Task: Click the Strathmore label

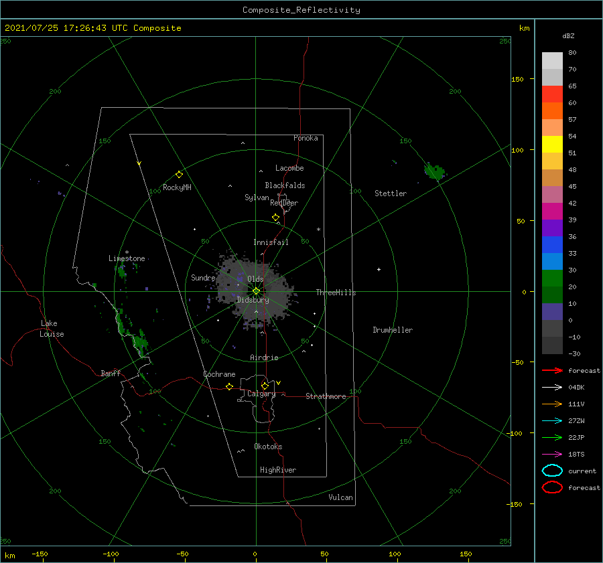Action: (326, 396)
